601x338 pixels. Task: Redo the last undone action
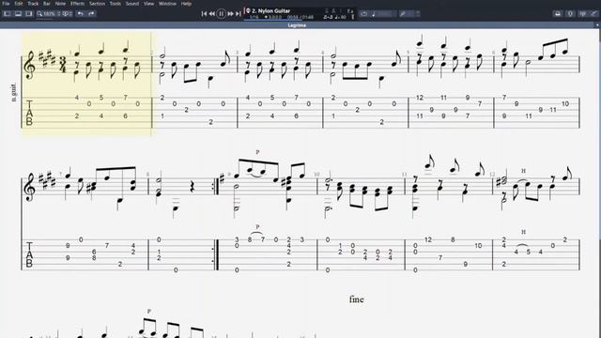tap(91, 14)
